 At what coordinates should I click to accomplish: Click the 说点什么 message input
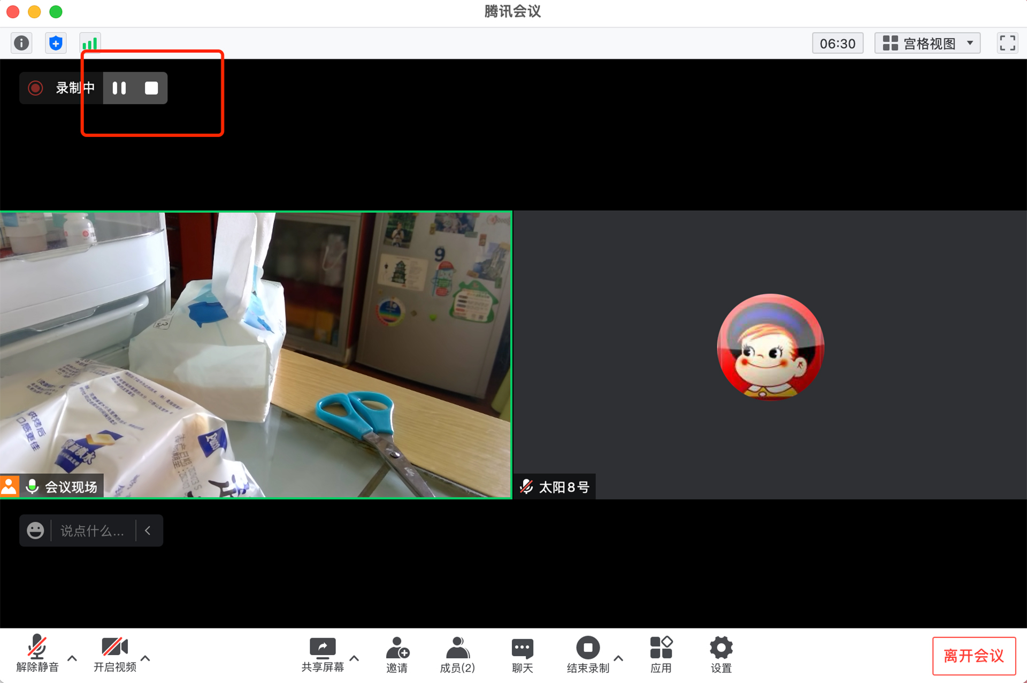pyautogui.click(x=92, y=531)
